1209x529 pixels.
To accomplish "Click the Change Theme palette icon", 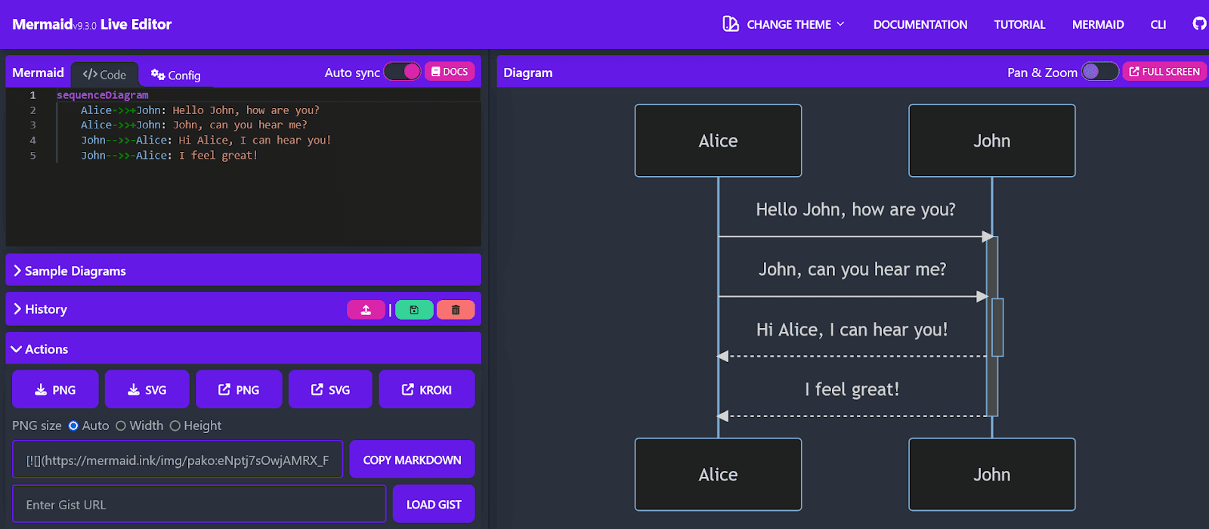I will click(x=731, y=24).
